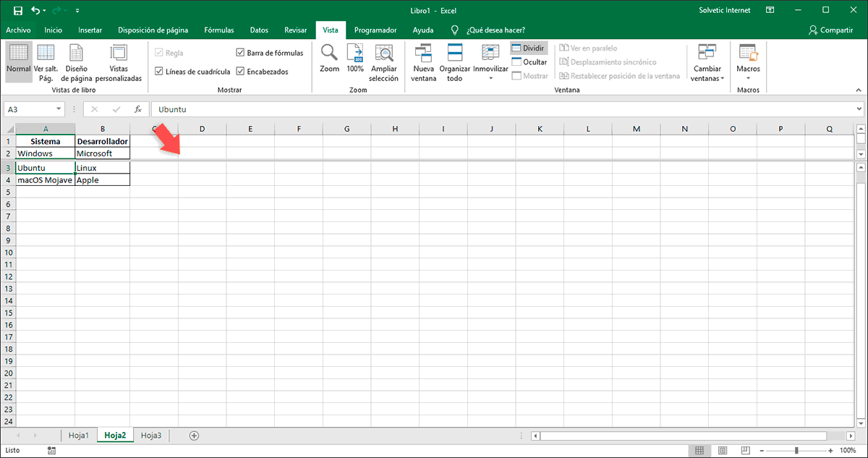Click Ampliar selección

tap(384, 62)
